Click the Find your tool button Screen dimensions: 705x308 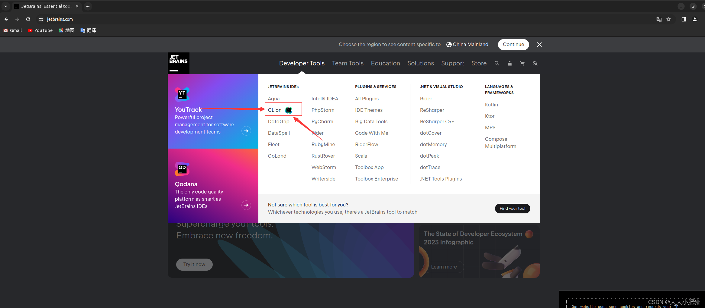click(x=513, y=209)
